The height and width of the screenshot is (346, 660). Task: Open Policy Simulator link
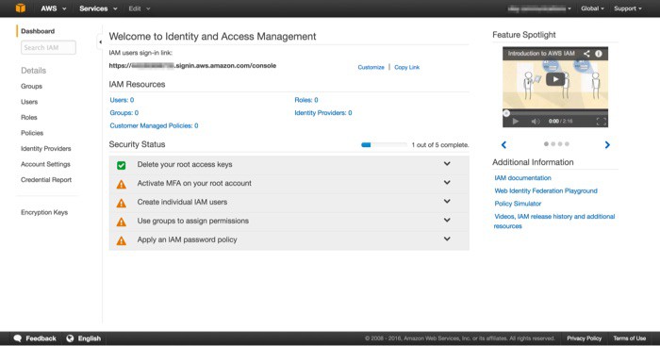[x=518, y=204]
